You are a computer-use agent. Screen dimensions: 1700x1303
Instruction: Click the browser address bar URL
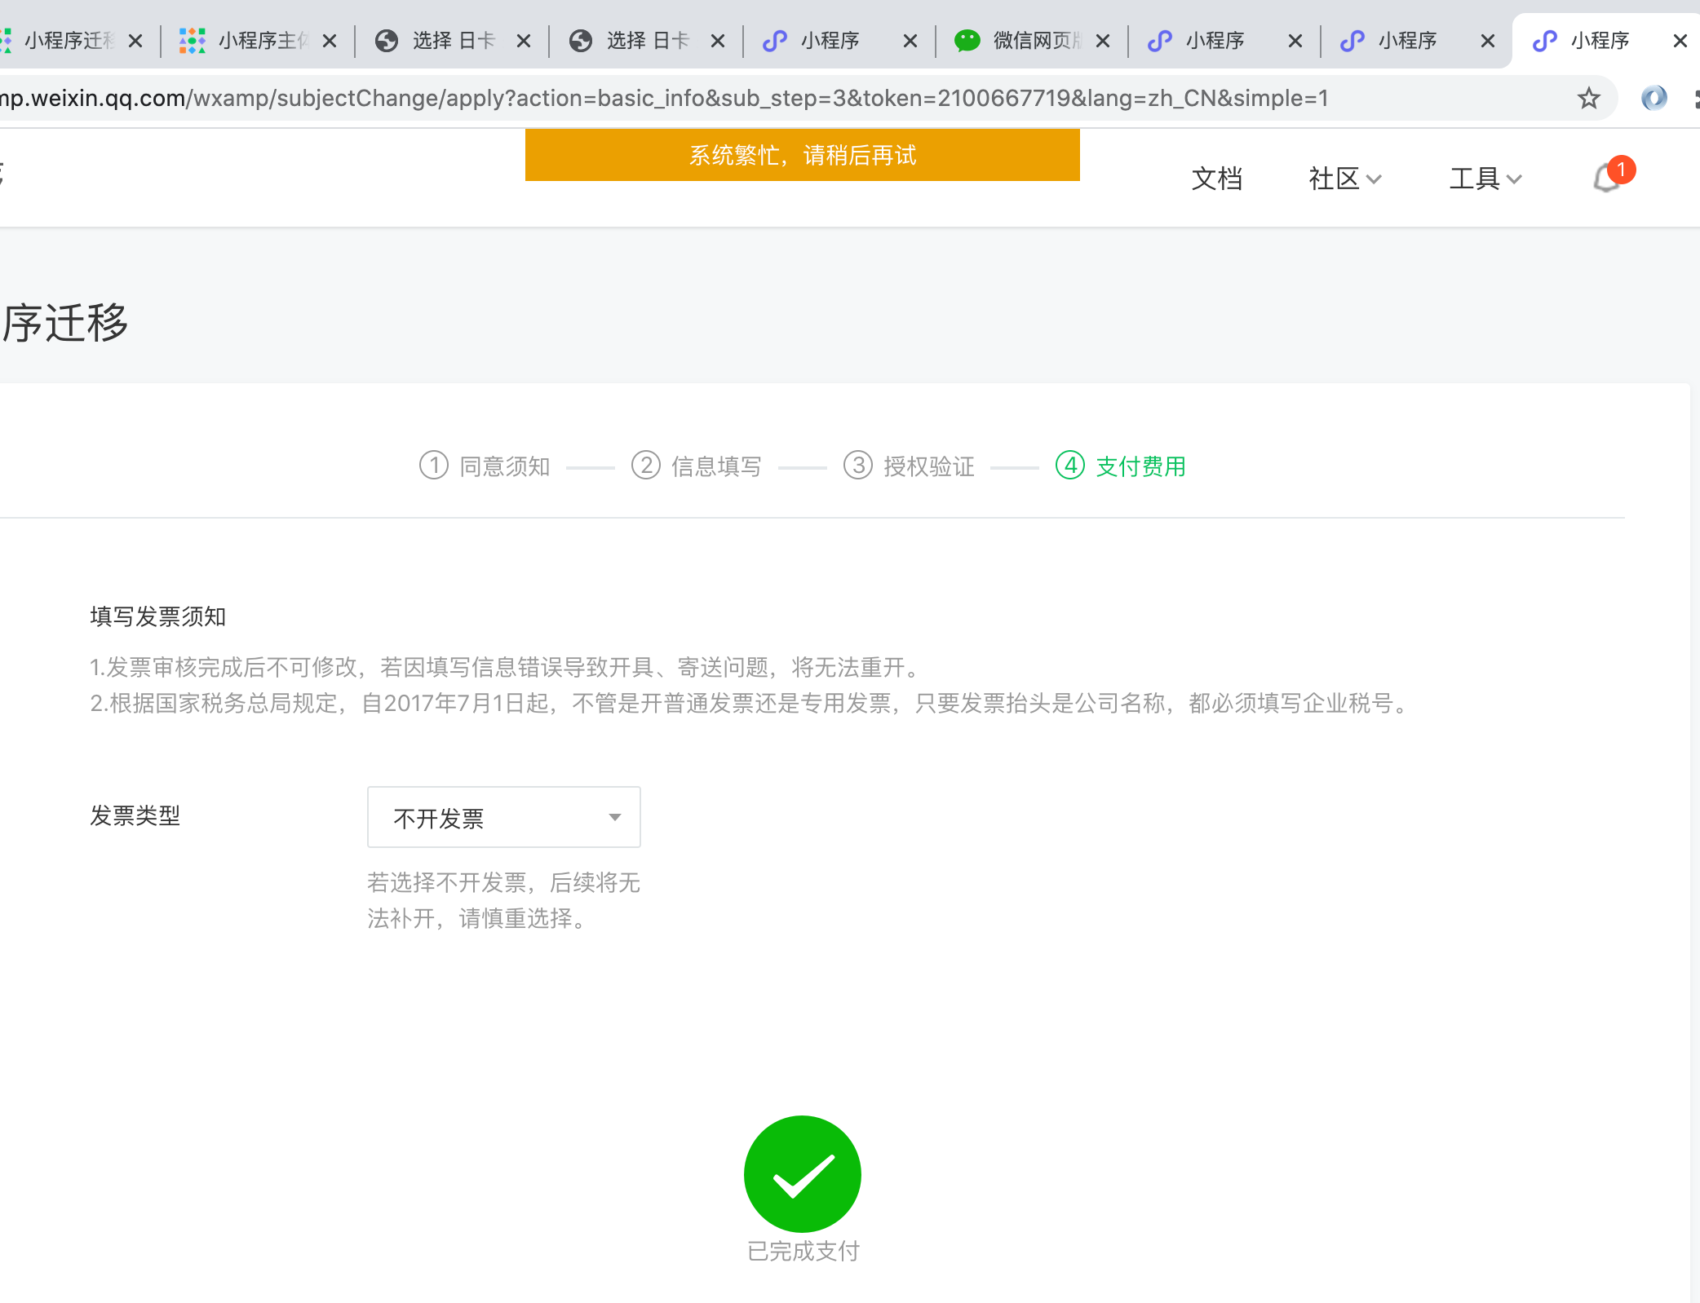coord(734,99)
